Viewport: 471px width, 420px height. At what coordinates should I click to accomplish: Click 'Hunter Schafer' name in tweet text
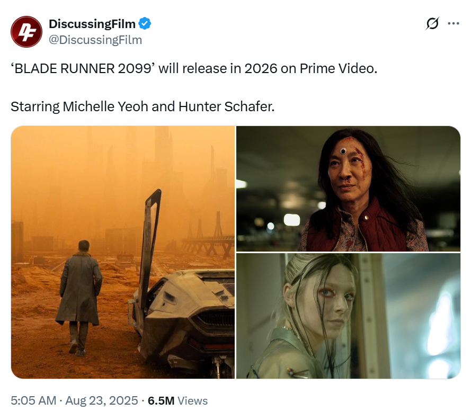tap(226, 106)
